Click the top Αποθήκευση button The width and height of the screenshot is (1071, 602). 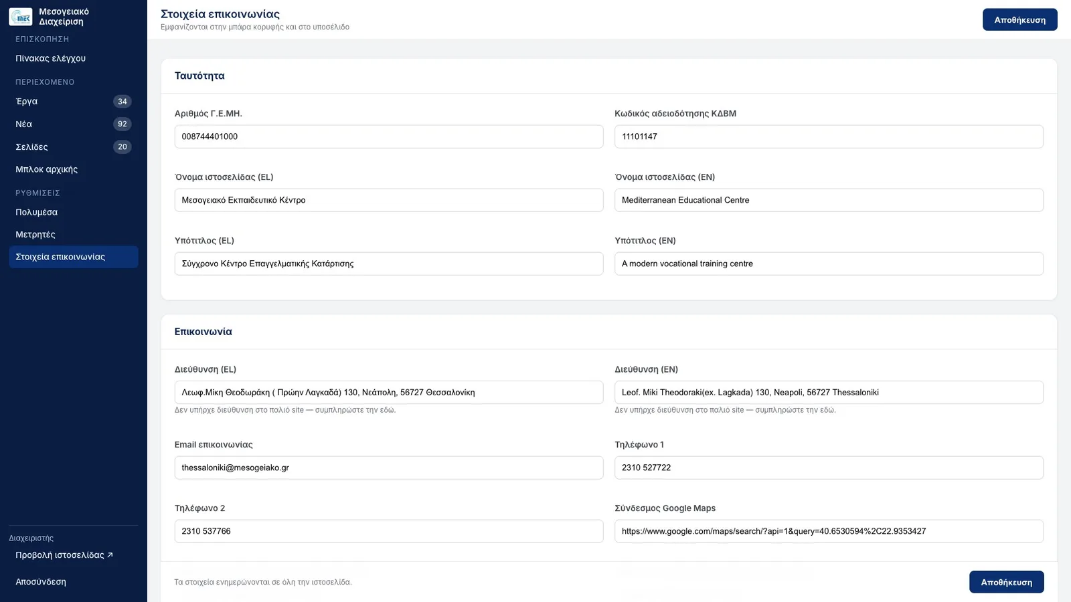point(1019,20)
